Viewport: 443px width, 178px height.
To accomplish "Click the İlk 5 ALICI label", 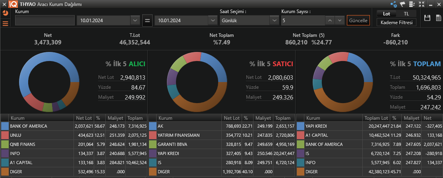I will point(126,64).
